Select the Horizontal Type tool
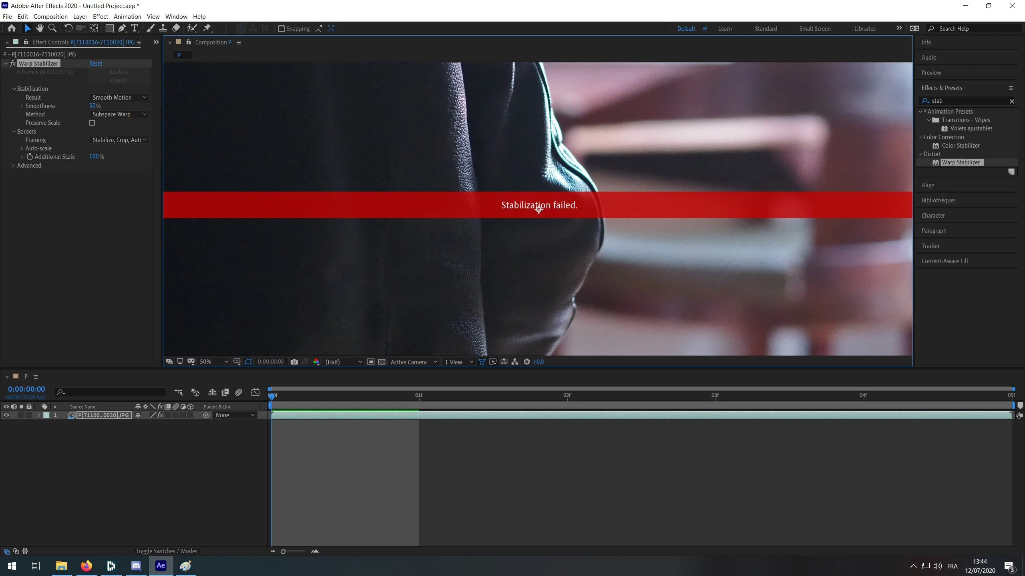Viewport: 1025px width, 576px height. click(x=135, y=28)
